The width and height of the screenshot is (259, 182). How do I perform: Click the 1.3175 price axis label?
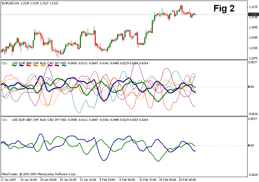coord(253,7)
